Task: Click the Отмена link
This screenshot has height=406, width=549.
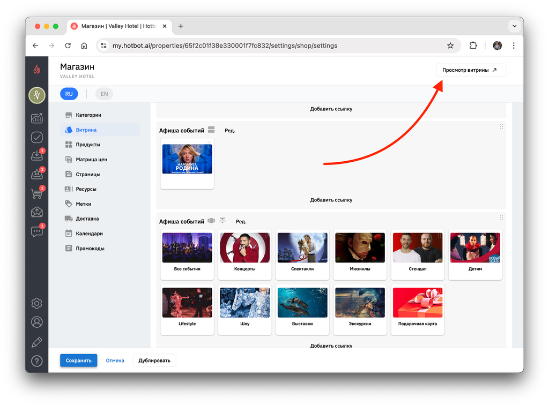Action: pos(115,360)
